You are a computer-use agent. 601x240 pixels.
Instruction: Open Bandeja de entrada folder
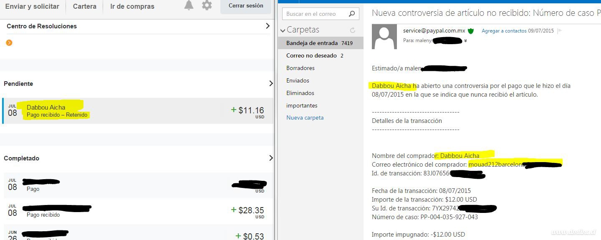tap(321, 43)
